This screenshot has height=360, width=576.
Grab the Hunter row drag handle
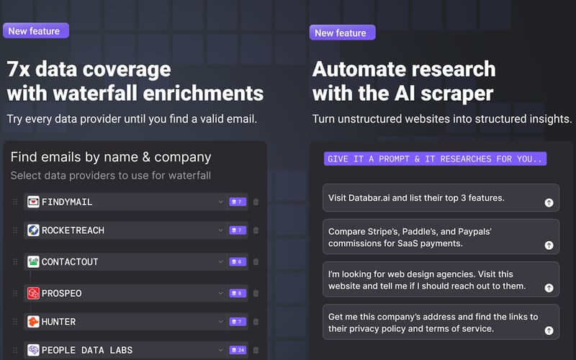click(15, 322)
